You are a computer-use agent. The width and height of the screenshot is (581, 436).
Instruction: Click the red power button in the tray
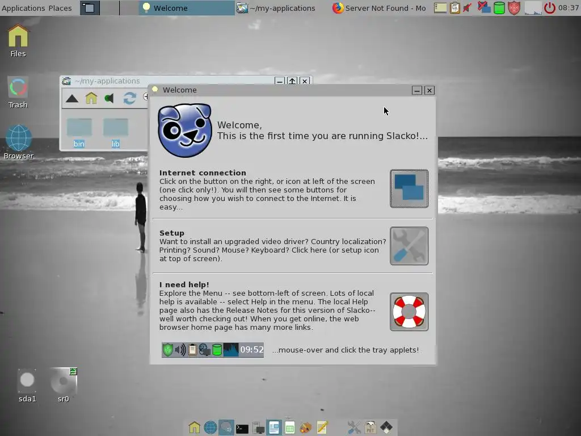pyautogui.click(x=550, y=8)
